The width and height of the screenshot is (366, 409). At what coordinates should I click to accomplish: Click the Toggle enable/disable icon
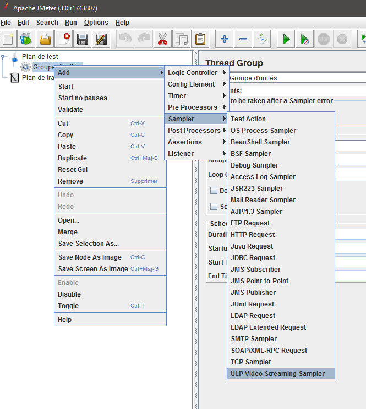[262, 39]
